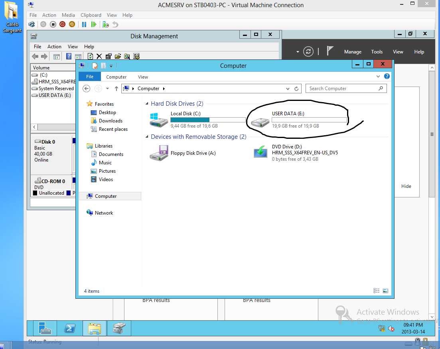The height and width of the screenshot is (349, 440).
Task: Take a snapshot with the VM toolbar icon
Action: (105, 24)
